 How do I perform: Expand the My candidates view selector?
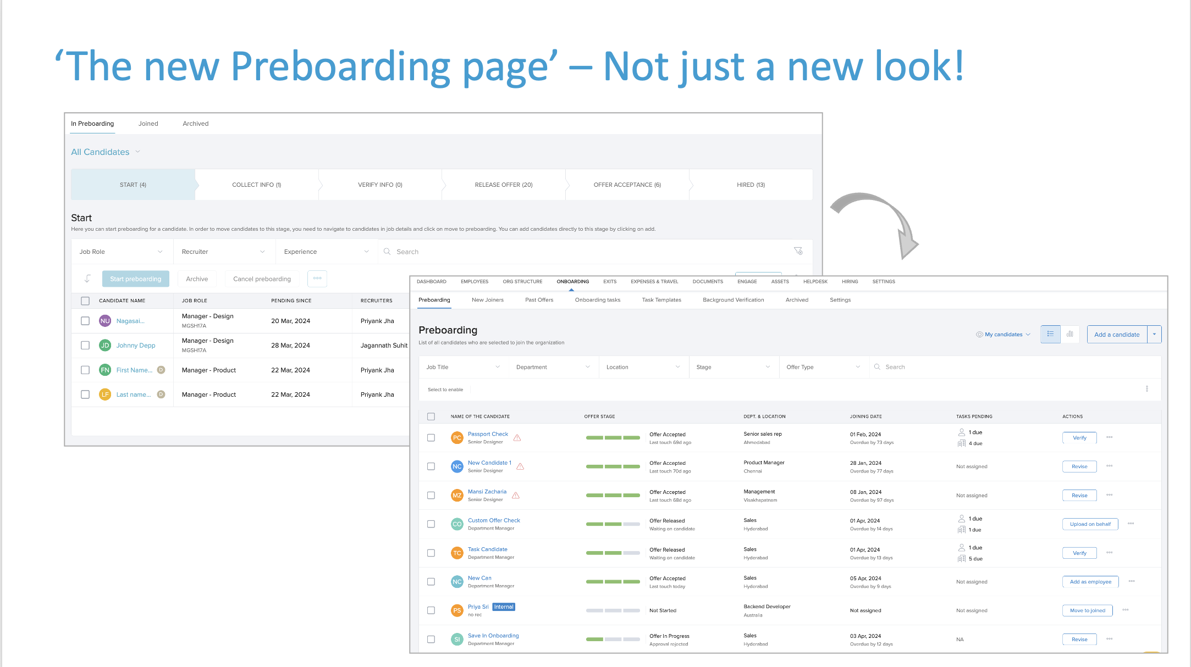1003,335
